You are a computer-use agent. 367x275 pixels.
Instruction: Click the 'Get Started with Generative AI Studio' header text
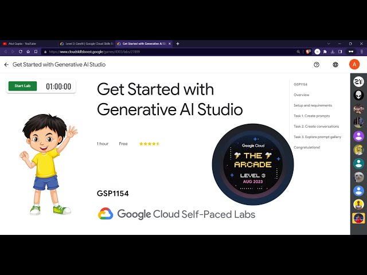59,65
